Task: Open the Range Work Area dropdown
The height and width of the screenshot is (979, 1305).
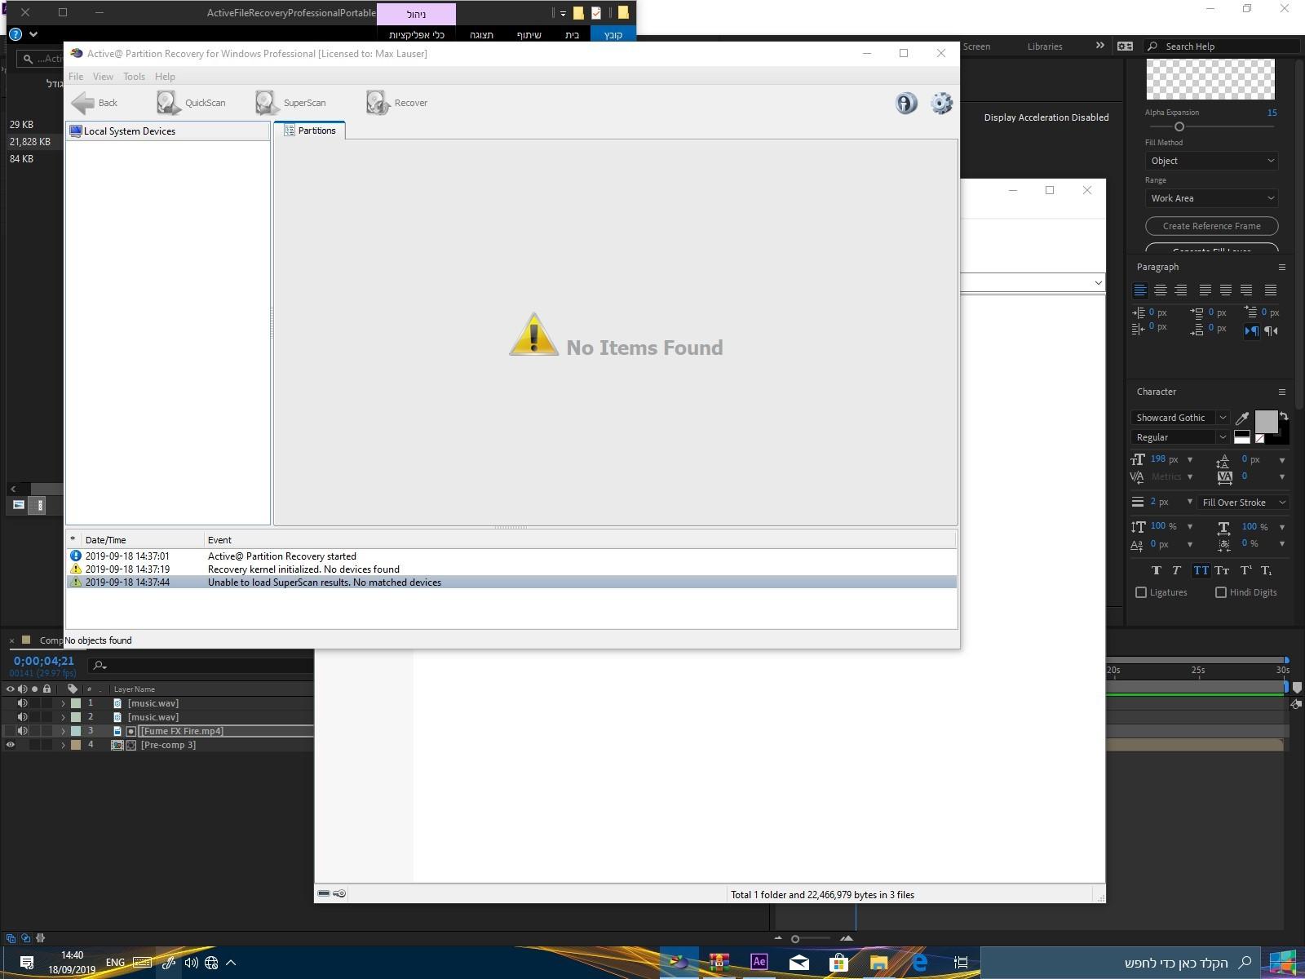Action: point(1211,198)
